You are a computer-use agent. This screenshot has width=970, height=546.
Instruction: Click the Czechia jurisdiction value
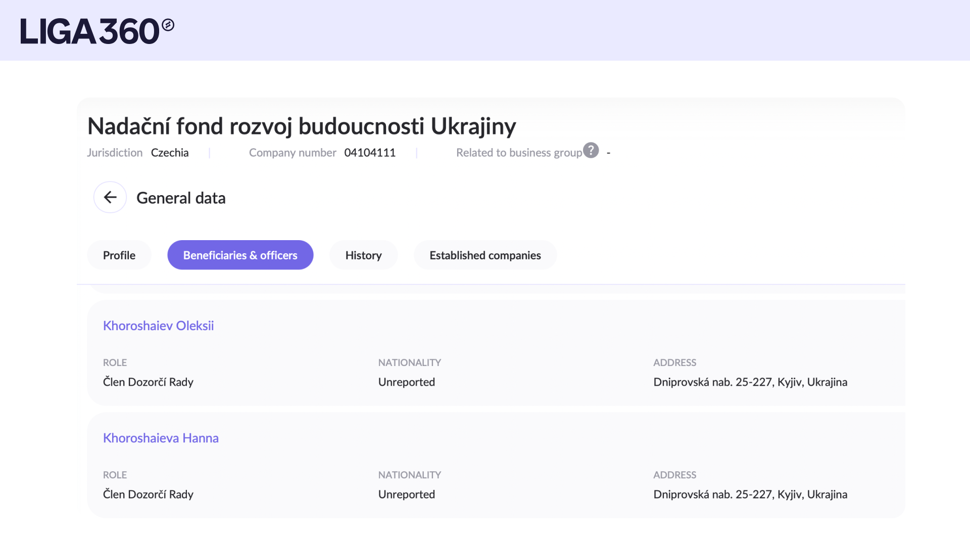170,153
